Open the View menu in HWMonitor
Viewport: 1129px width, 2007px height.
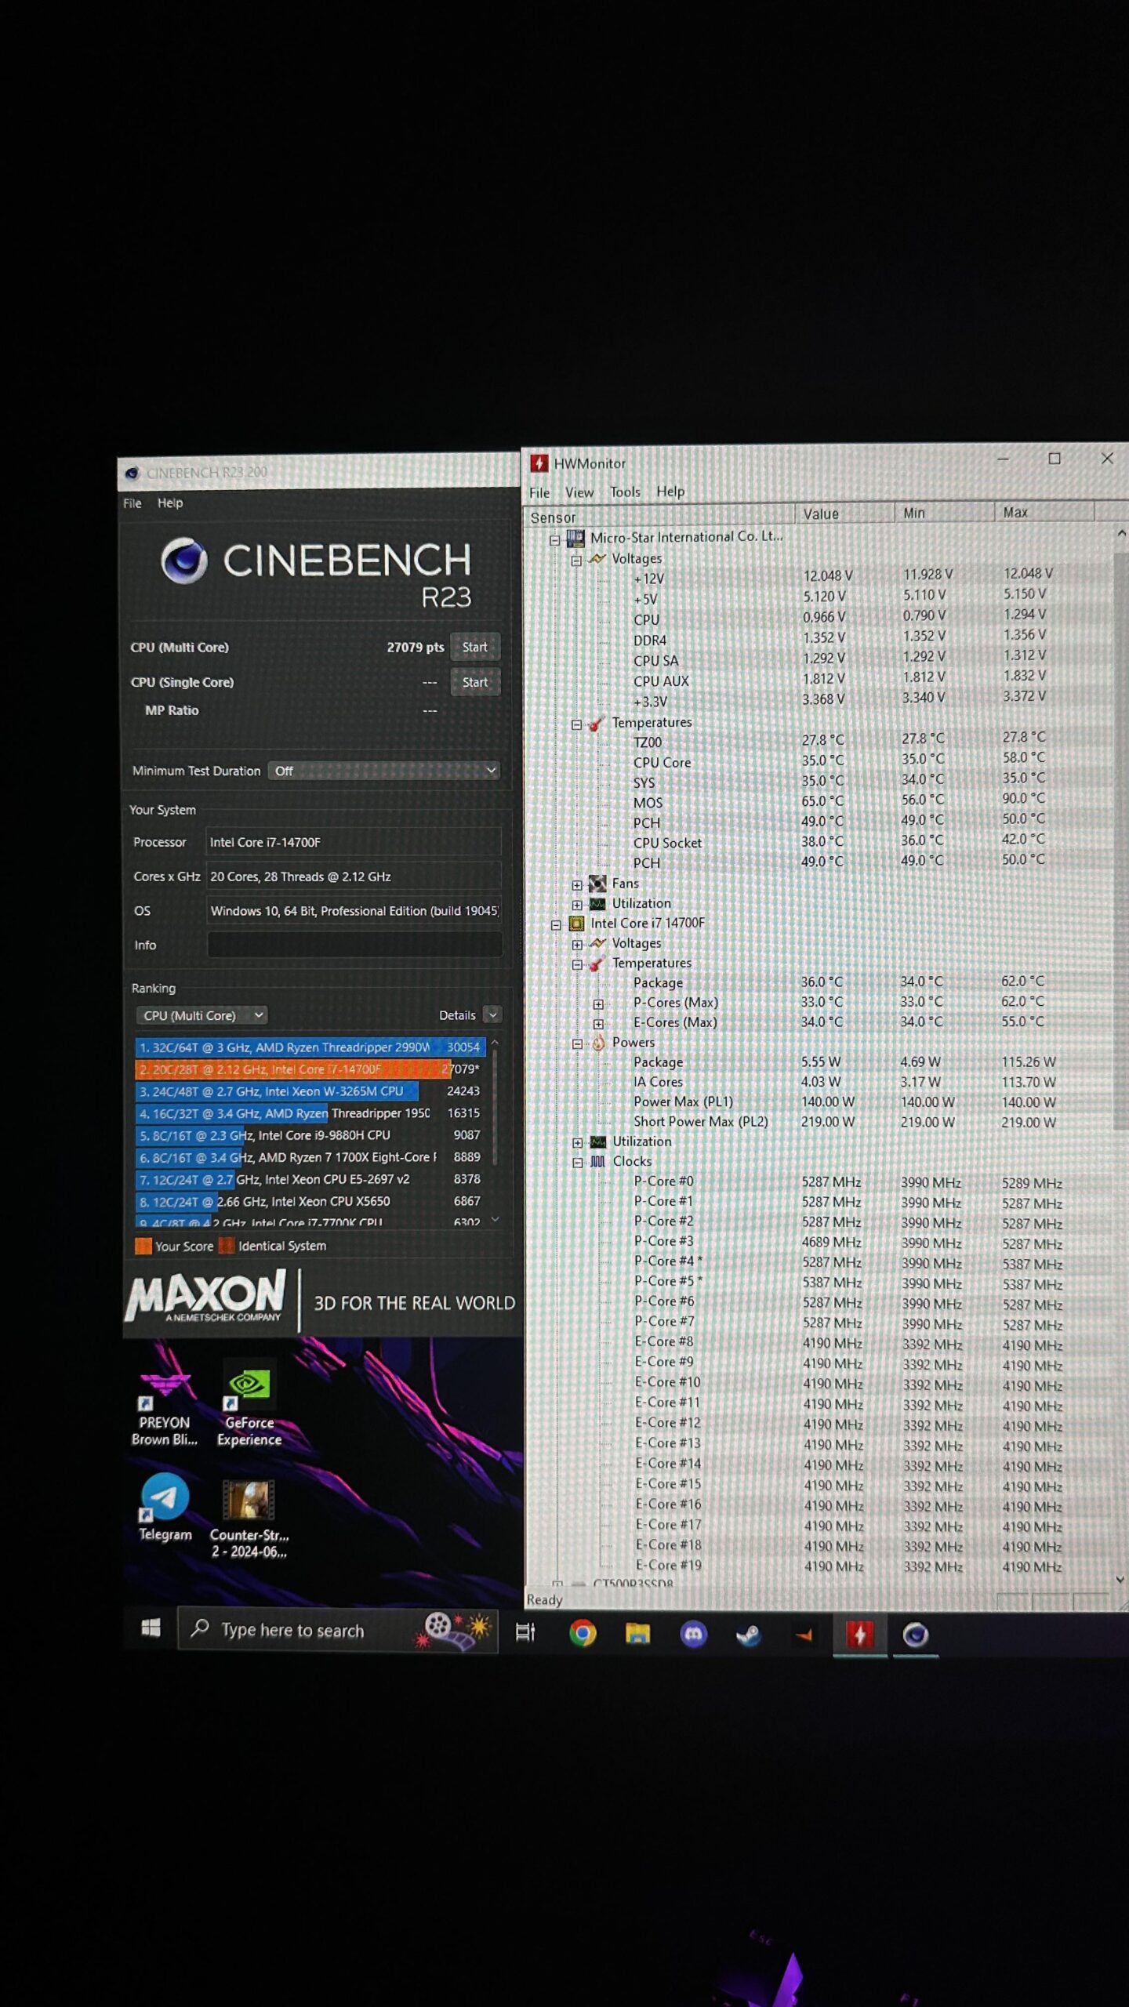pos(579,492)
